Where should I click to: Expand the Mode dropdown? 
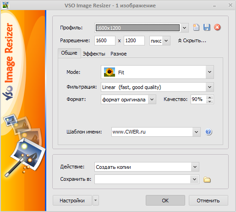coord(209,72)
